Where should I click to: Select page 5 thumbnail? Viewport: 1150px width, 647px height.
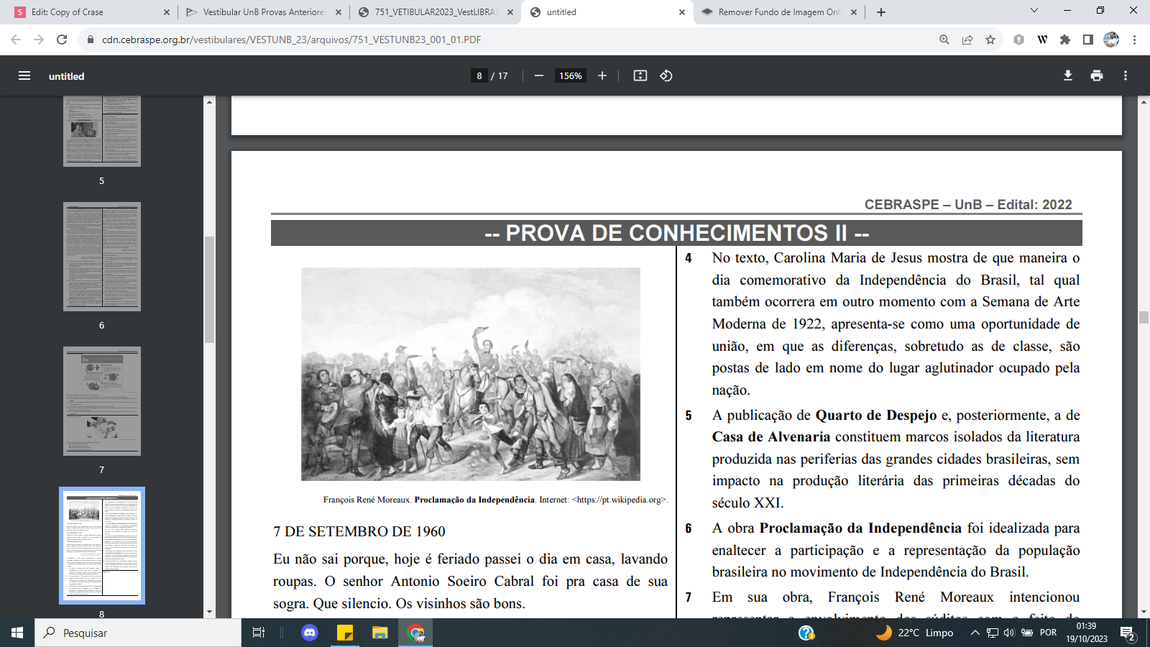point(102,131)
